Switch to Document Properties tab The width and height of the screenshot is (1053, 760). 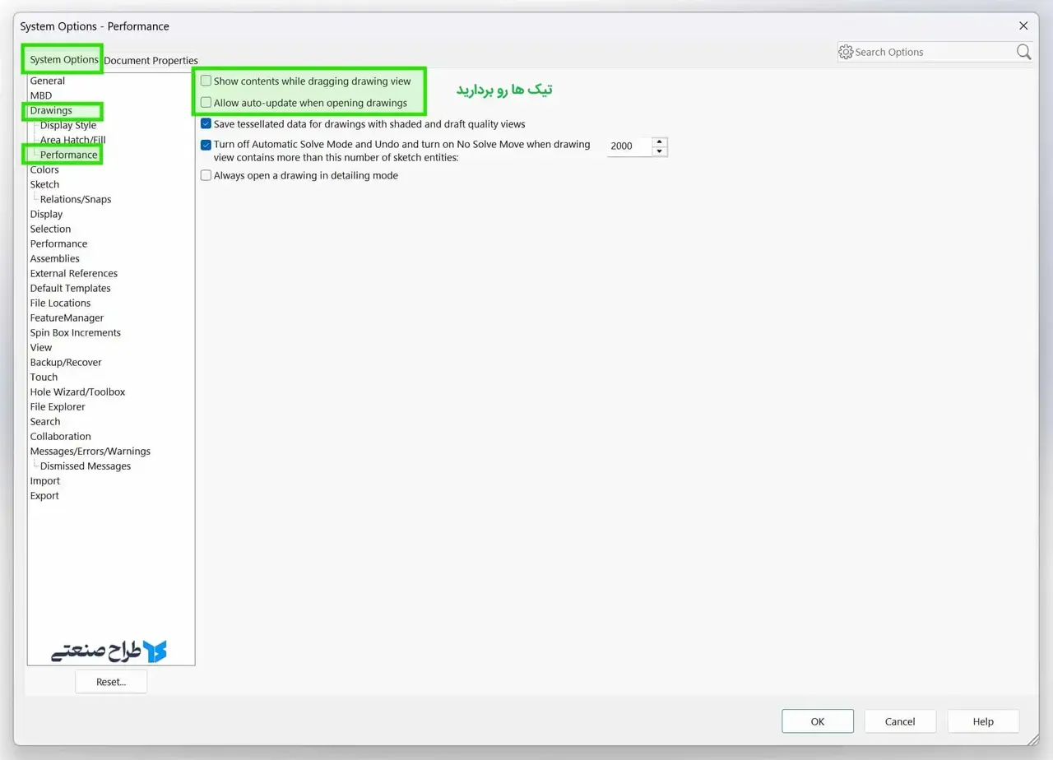pos(151,60)
